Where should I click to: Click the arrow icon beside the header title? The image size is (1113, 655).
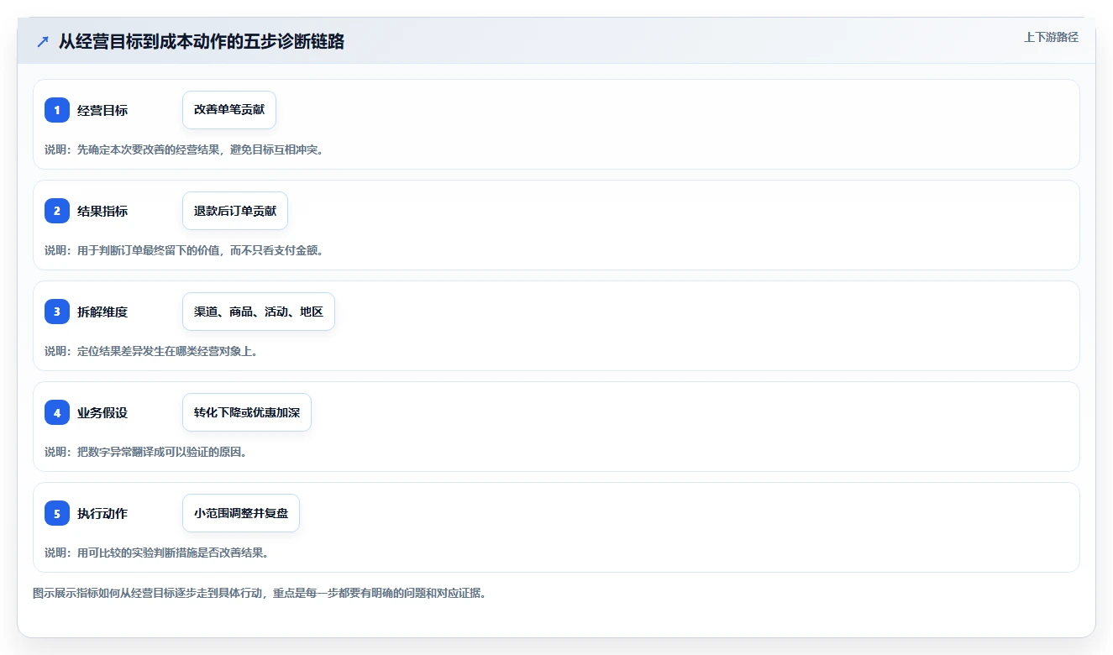click(43, 41)
